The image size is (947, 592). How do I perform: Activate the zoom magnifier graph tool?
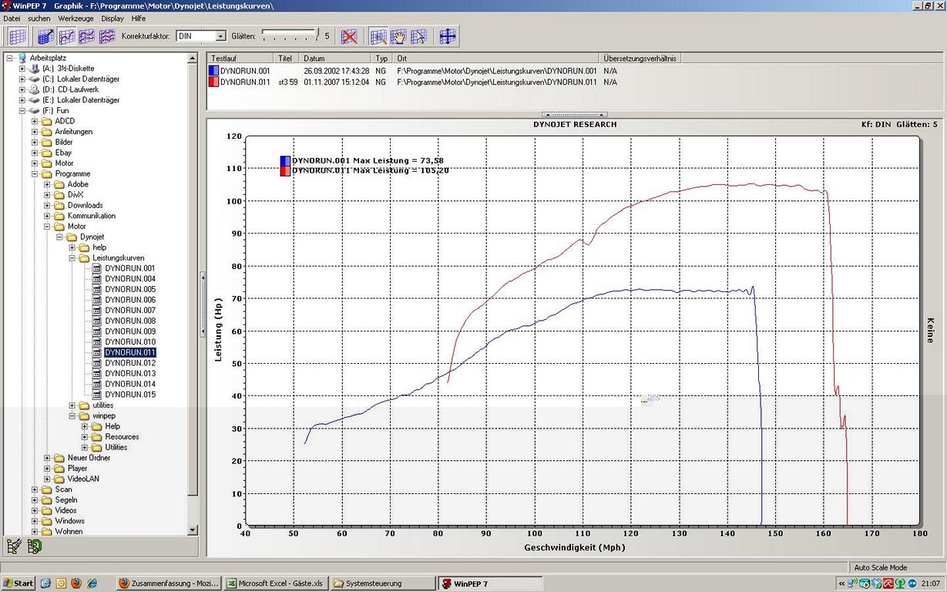coord(378,36)
